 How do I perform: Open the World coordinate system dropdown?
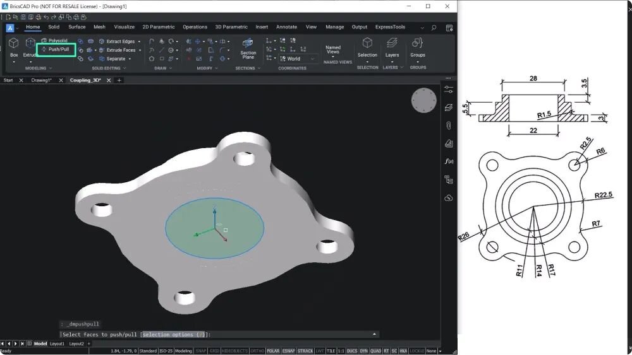tap(297, 59)
